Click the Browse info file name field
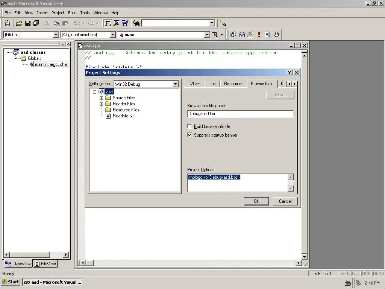 point(240,114)
